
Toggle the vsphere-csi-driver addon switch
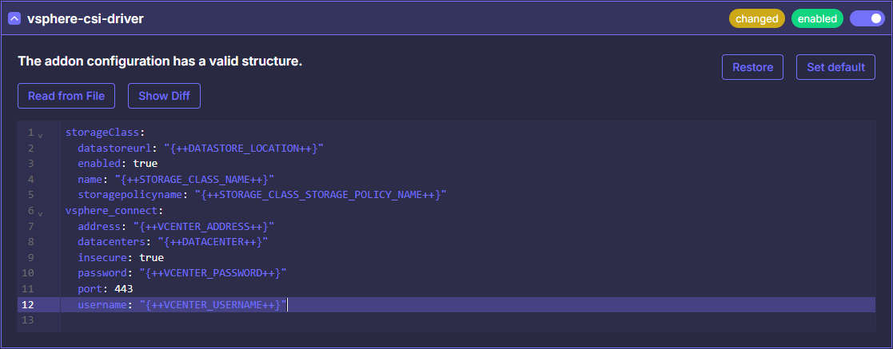coord(867,18)
